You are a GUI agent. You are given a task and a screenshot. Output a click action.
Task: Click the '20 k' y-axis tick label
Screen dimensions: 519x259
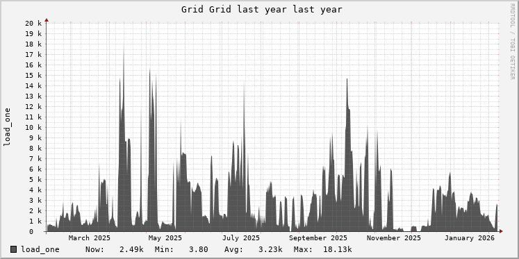click(x=33, y=23)
